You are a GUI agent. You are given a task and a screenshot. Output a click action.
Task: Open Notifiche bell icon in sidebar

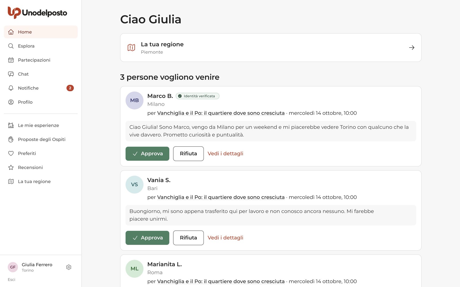pos(11,88)
